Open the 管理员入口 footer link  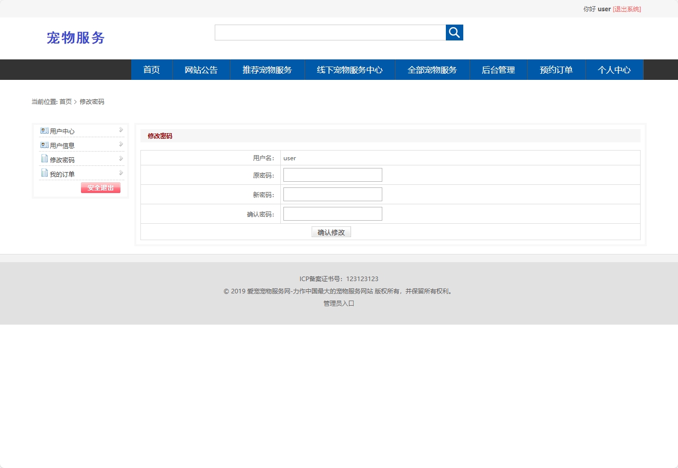point(338,303)
